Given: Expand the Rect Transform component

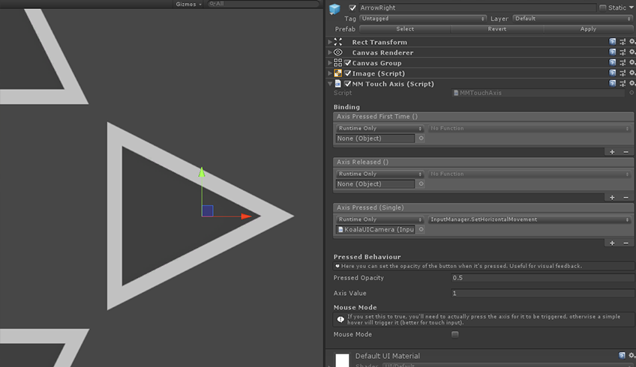Looking at the screenshot, I should tap(330, 42).
